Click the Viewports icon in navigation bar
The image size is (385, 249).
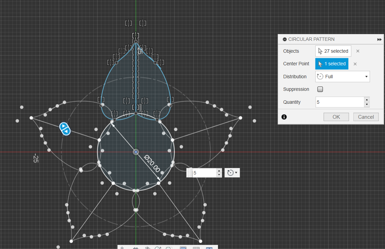(x=209, y=248)
